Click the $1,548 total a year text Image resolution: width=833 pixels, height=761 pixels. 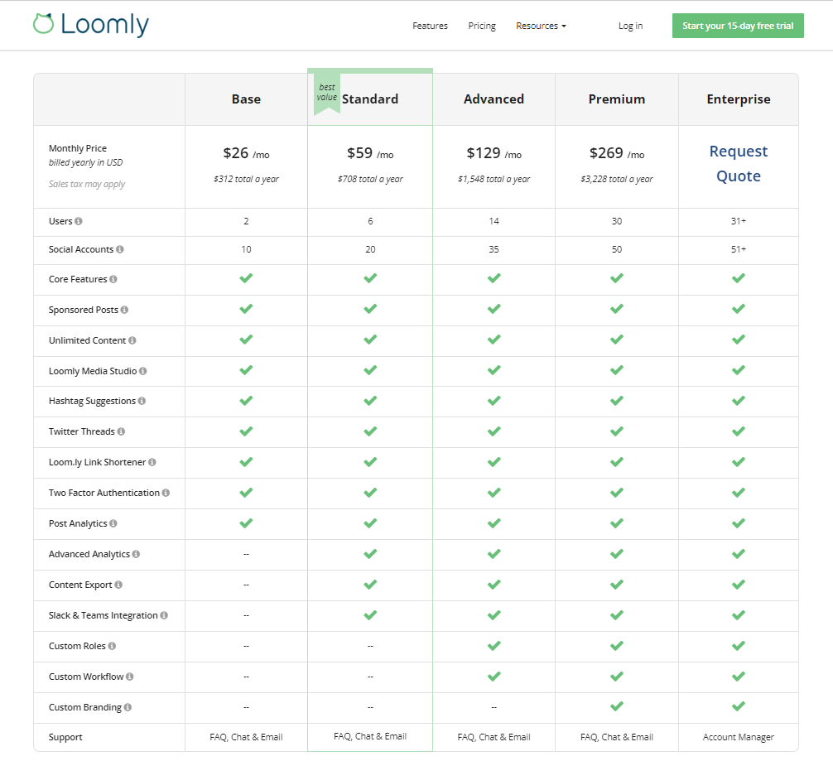pos(494,179)
